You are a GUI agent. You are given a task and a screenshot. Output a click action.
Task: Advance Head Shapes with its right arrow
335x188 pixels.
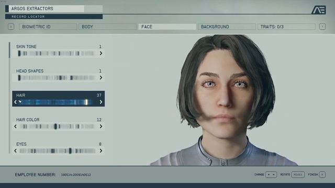[101, 78]
